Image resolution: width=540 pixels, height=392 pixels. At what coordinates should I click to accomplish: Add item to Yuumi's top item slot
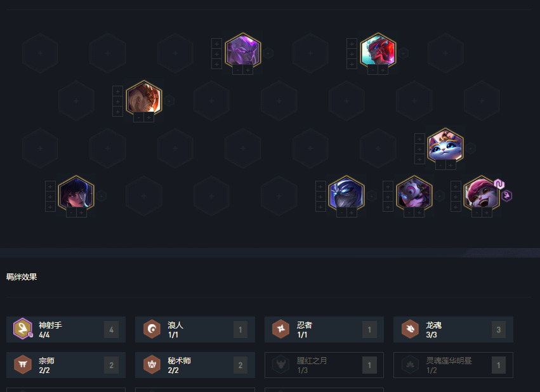click(x=419, y=139)
